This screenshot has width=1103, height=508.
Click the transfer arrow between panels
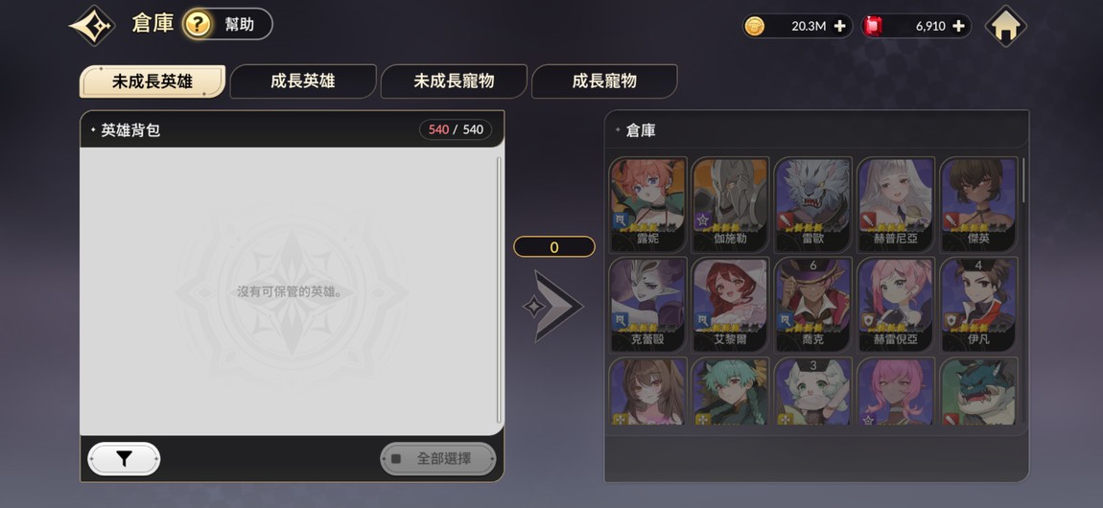pos(552,307)
